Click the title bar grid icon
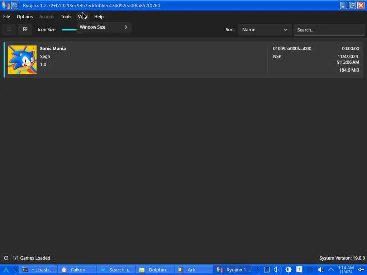This screenshot has width=367, height=275. point(14,5)
